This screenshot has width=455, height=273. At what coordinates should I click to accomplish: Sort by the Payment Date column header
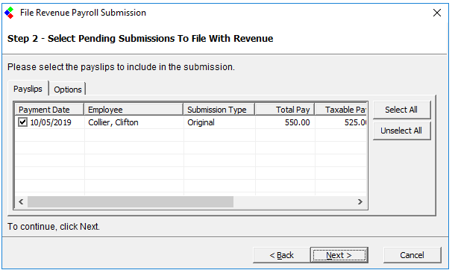(50, 110)
